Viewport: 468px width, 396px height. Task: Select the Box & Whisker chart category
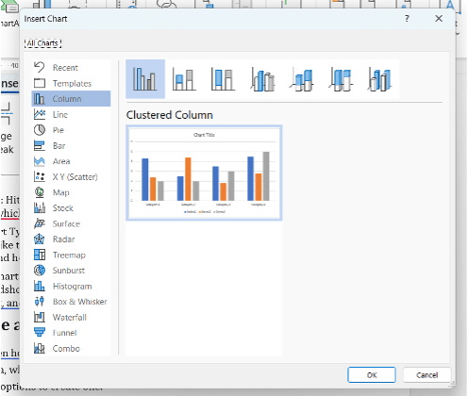71,302
